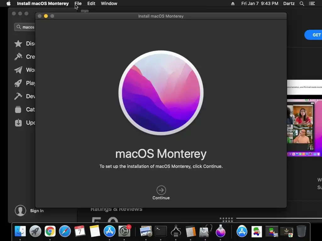Image resolution: width=322 pixels, height=241 pixels.
Task: Open the Applications stack in the Dock
Action: point(242,231)
